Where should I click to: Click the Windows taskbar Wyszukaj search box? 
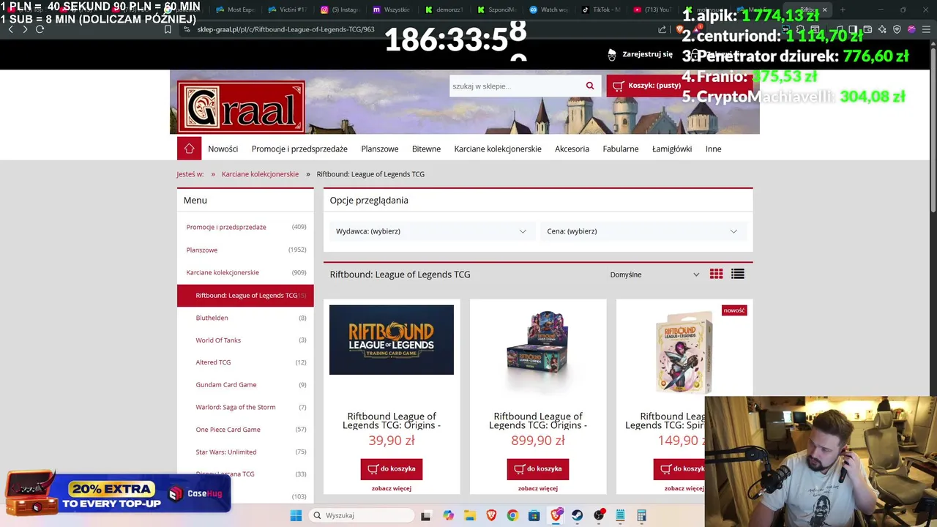pos(362,515)
